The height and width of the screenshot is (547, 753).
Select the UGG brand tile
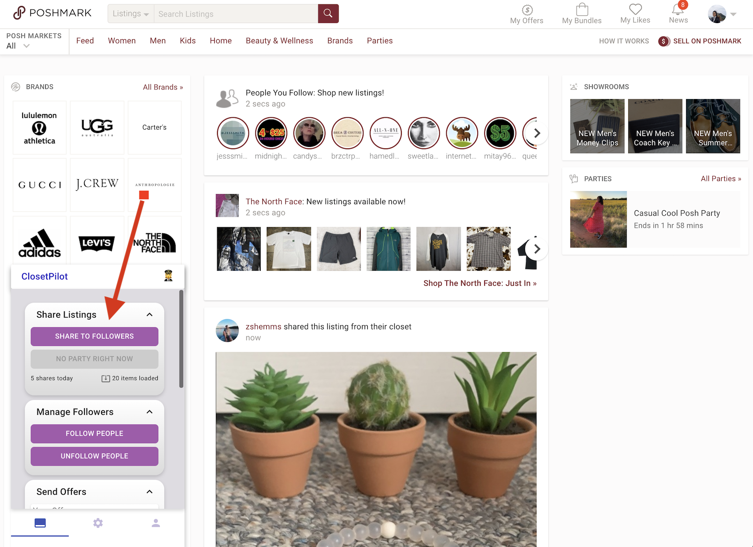(x=97, y=127)
